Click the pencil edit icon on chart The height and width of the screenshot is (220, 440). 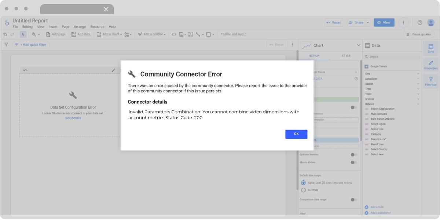tap(114, 70)
